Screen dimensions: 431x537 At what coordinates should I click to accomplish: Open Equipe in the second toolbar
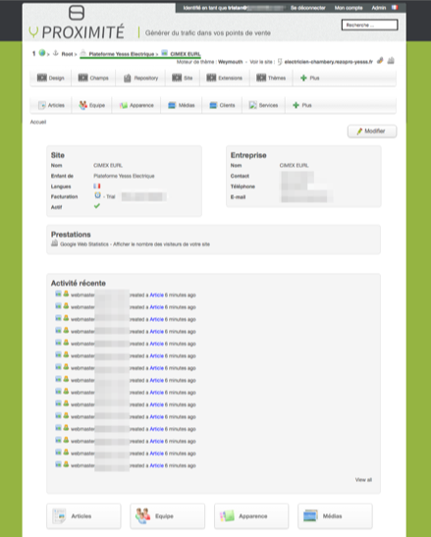click(92, 105)
